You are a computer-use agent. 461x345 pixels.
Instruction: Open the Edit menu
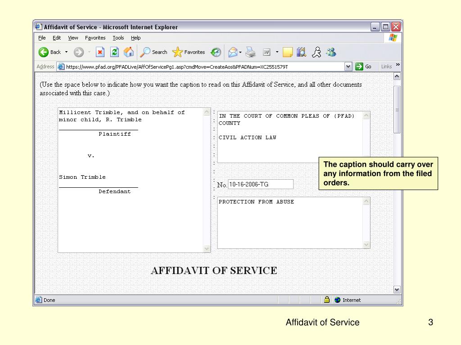click(x=57, y=38)
